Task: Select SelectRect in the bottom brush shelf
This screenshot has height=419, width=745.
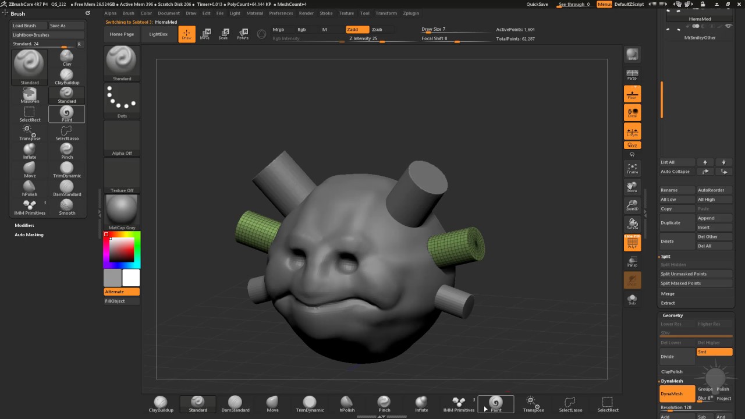Action: point(608,404)
